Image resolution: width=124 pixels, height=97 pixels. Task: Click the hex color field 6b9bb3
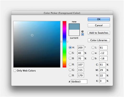tap(79, 82)
